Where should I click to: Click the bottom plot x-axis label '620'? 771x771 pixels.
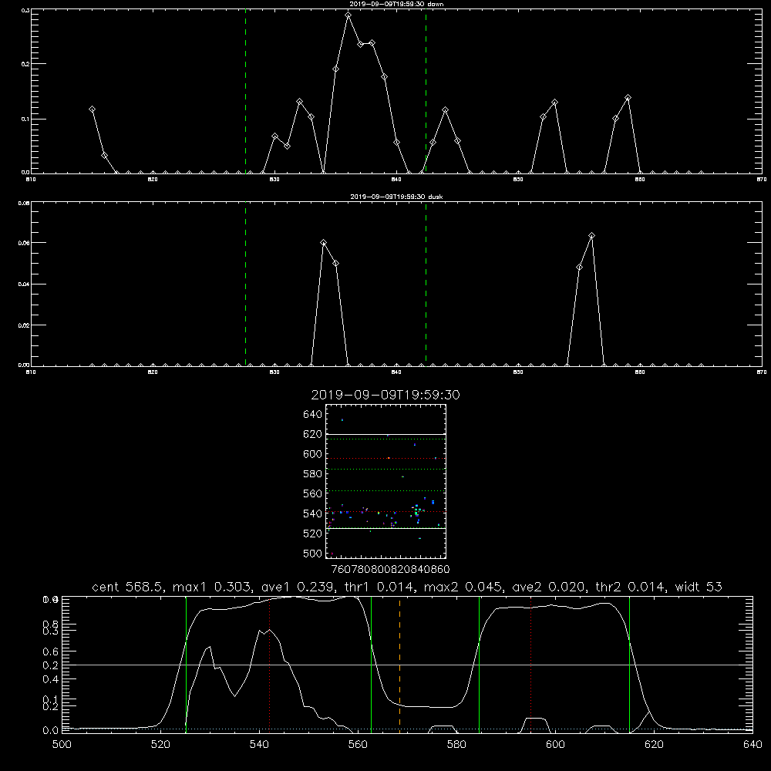[x=654, y=745]
